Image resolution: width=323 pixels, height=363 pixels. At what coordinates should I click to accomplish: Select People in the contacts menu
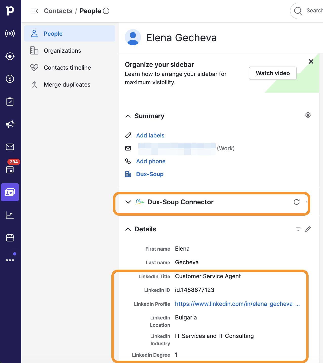[x=70, y=33]
